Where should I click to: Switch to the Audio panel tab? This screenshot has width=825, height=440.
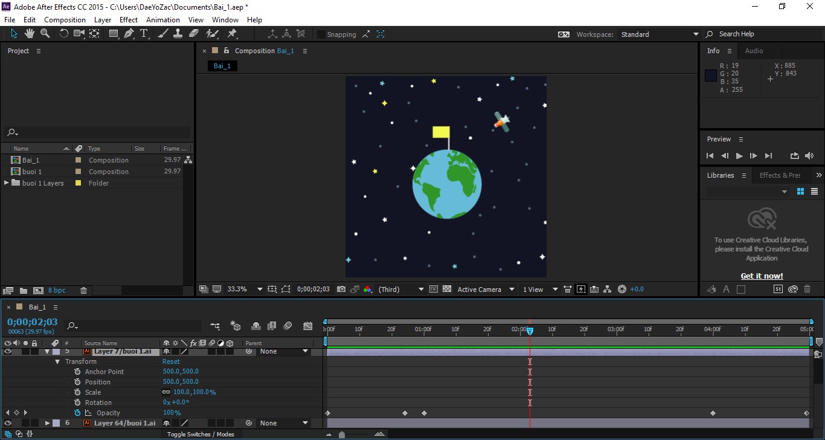[754, 51]
